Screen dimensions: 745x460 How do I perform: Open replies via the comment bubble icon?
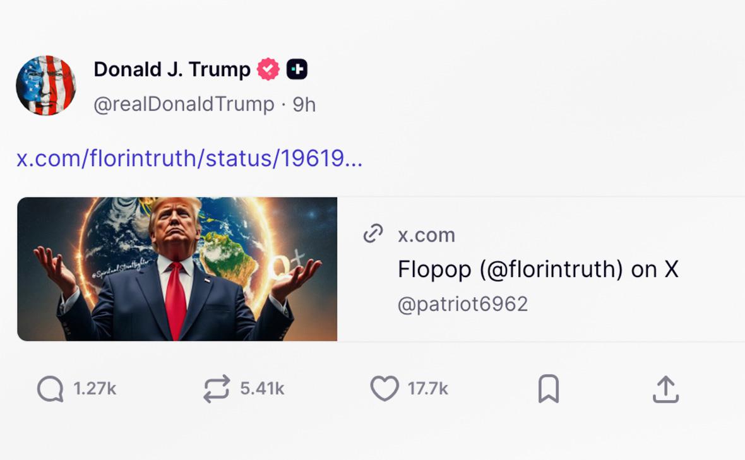47,389
